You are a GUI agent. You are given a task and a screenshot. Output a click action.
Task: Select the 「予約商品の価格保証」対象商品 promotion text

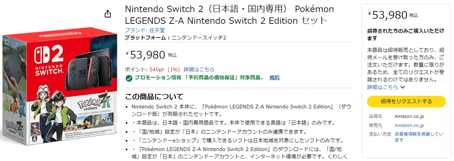pyautogui.click(x=222, y=78)
